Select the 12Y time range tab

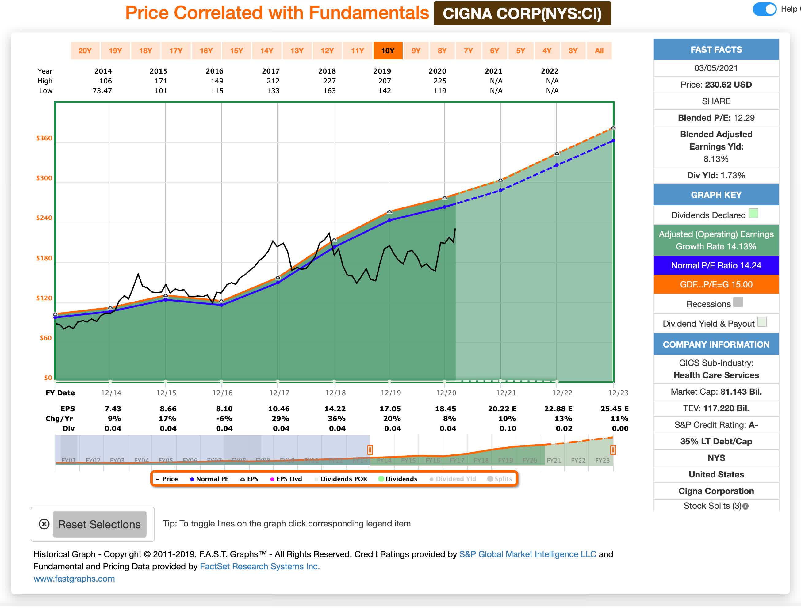[x=327, y=51]
